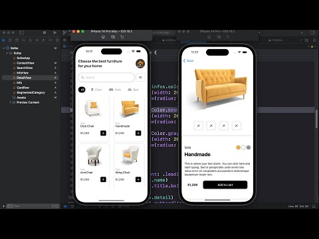Add Club Chair with its plus button
The height and width of the screenshot is (239, 319).
click(103, 133)
